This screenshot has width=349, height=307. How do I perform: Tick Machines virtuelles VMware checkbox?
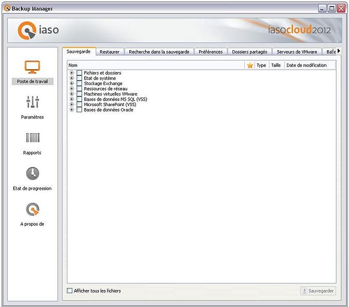point(79,94)
